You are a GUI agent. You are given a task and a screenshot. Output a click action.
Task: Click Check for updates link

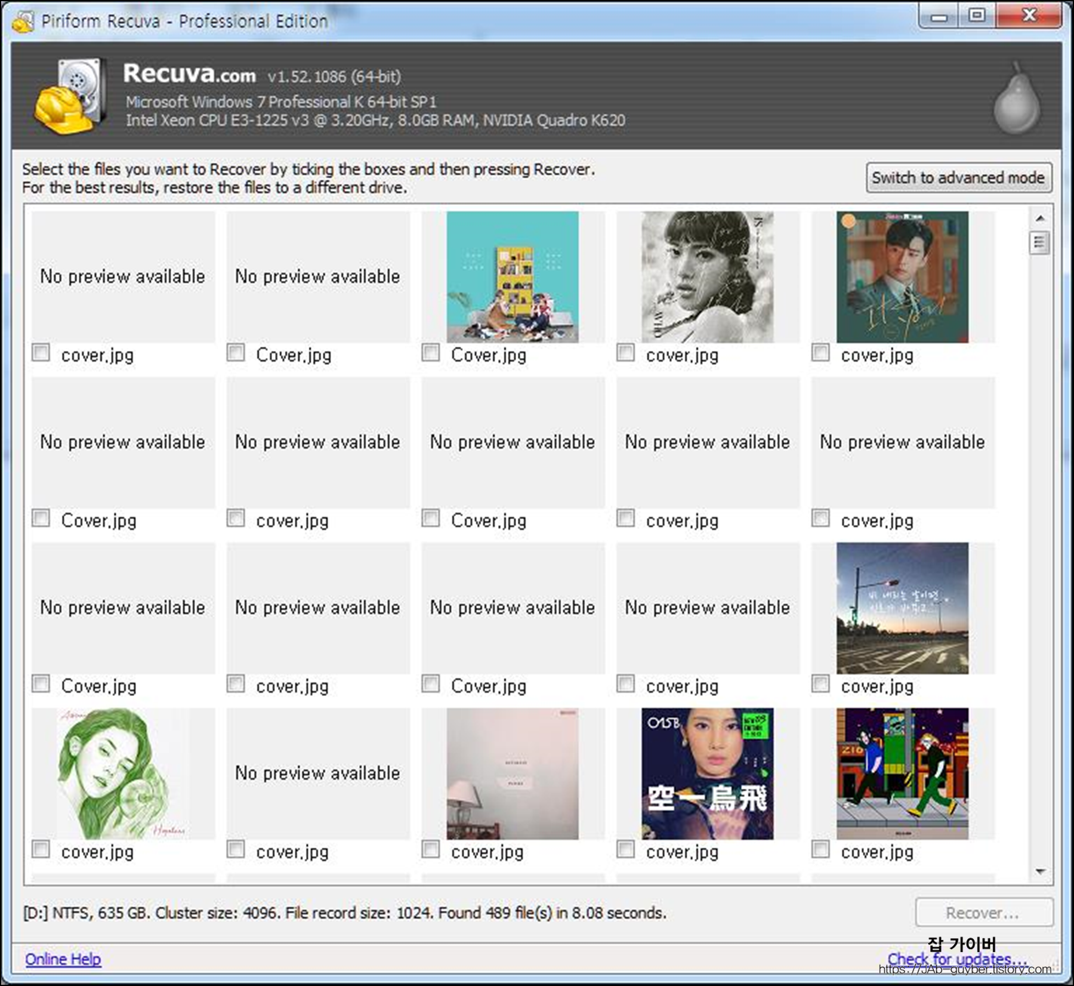tap(956, 959)
